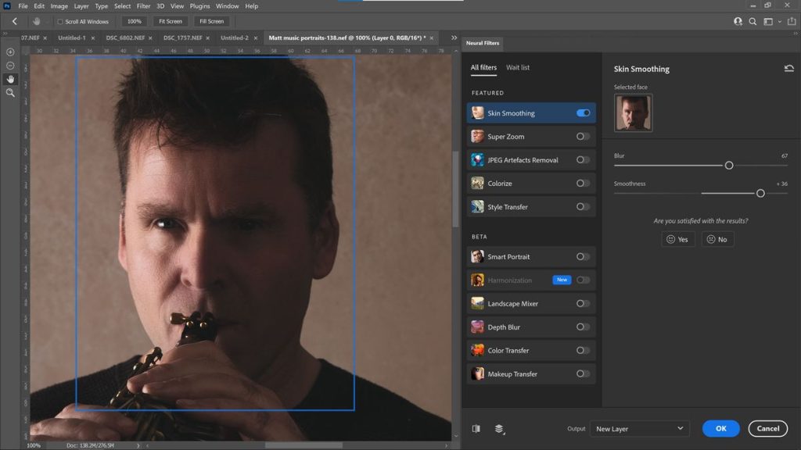Enable the Super Zoom filter toggle
Image resolution: width=801 pixels, height=450 pixels.
click(583, 137)
